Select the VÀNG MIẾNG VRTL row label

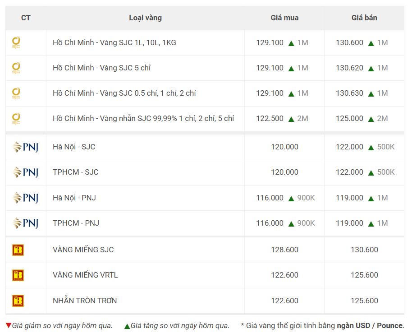pos(85,275)
